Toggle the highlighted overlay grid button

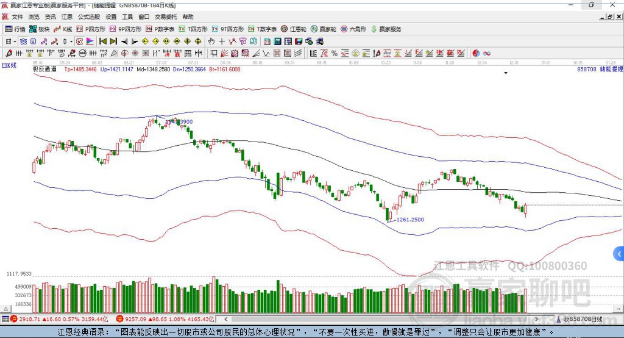(x=23, y=41)
